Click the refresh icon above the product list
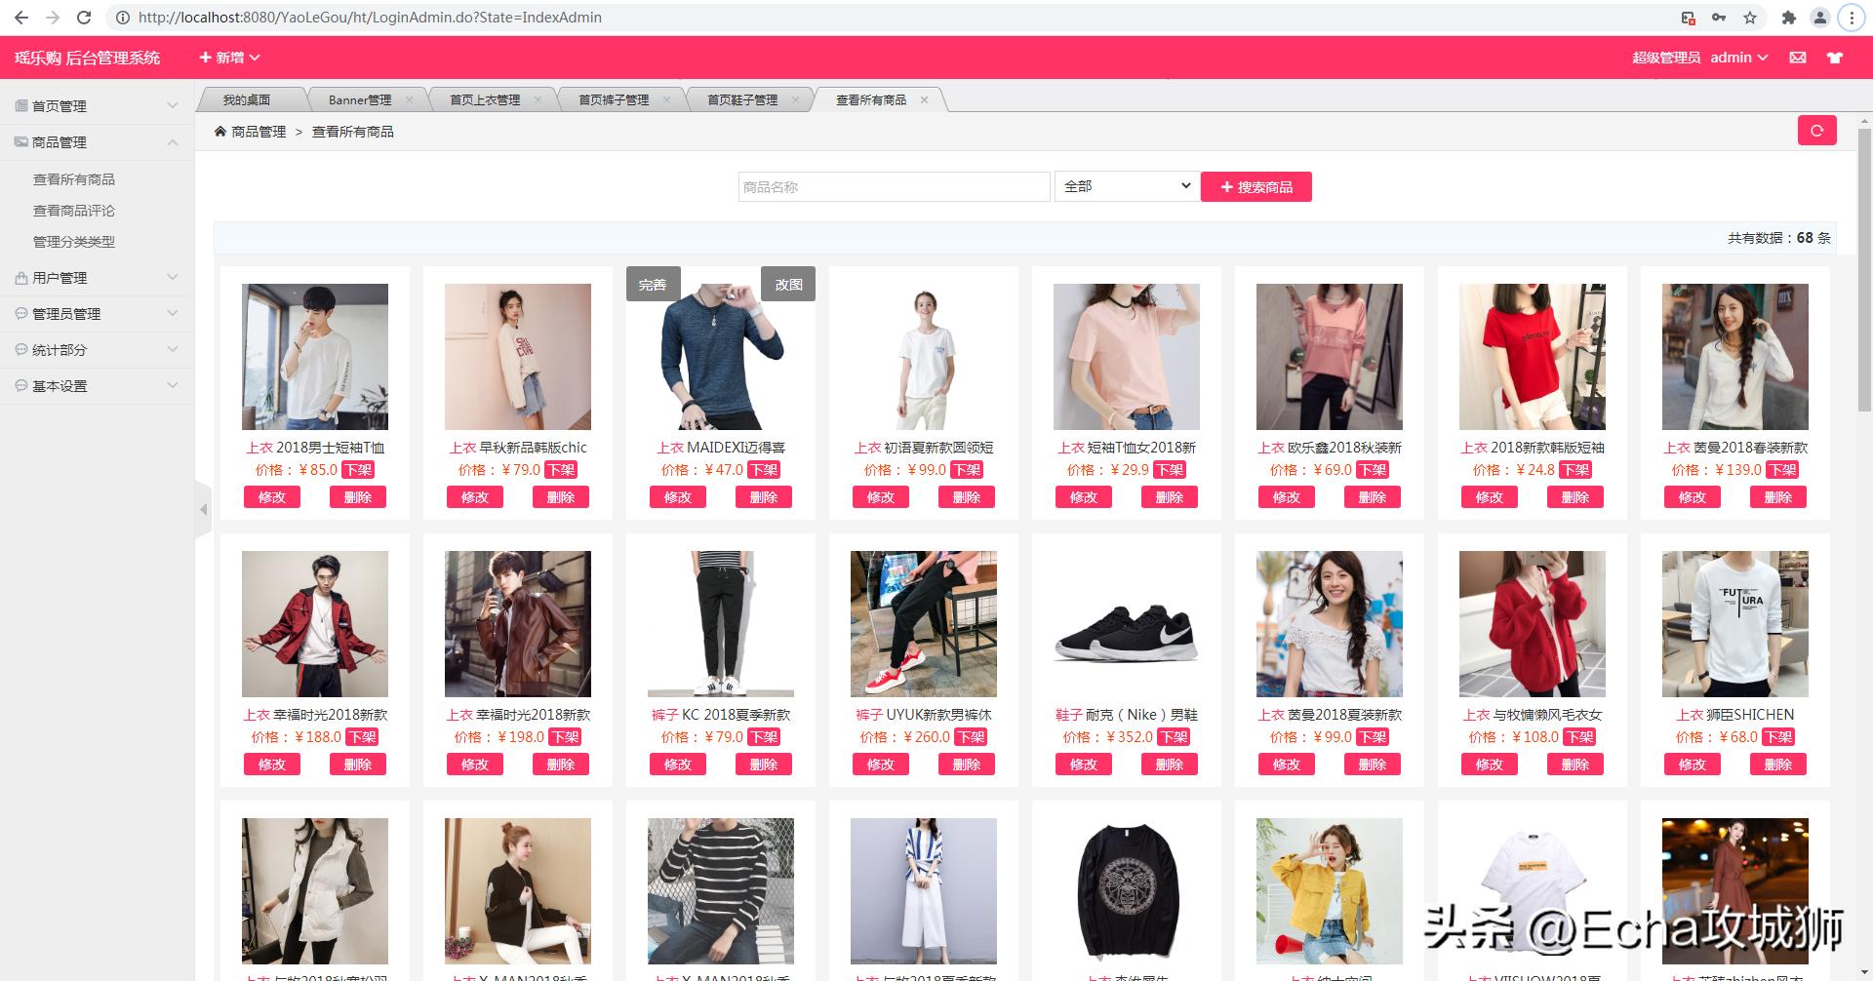 pos(1816,130)
